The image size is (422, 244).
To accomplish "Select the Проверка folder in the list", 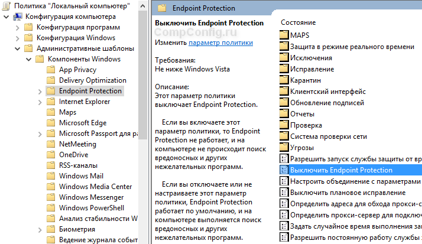I will point(306,125).
